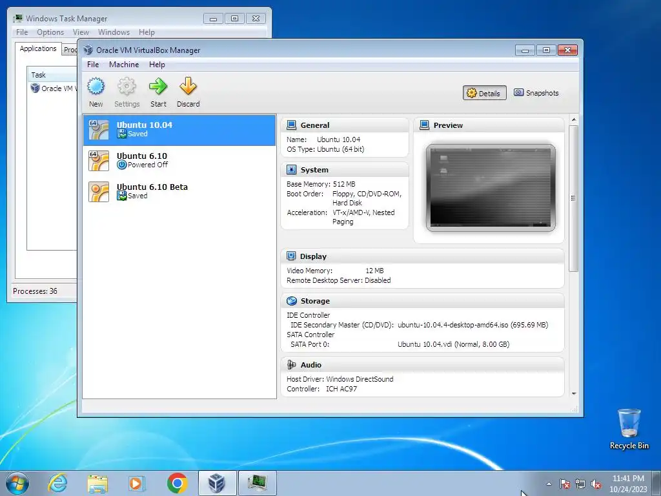Viewport: 661px width, 496px height.
Task: Click the details pane scroll down arrow
Action: coord(574,393)
